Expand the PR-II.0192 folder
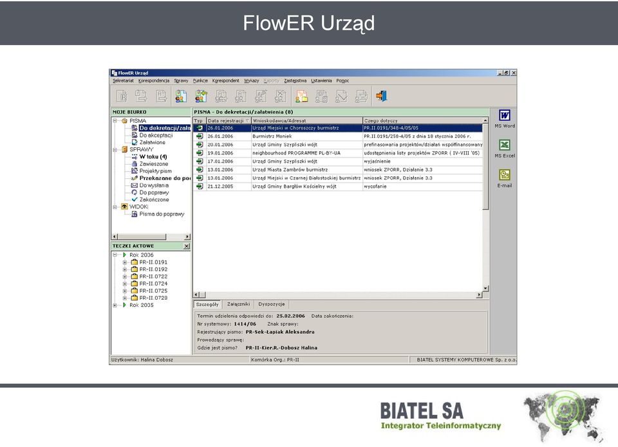The image size is (618, 447). [x=124, y=269]
